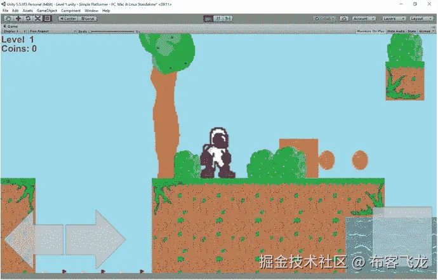438x280 pixels.
Task: Open the Collab menu in toolbar
Action: click(x=324, y=18)
